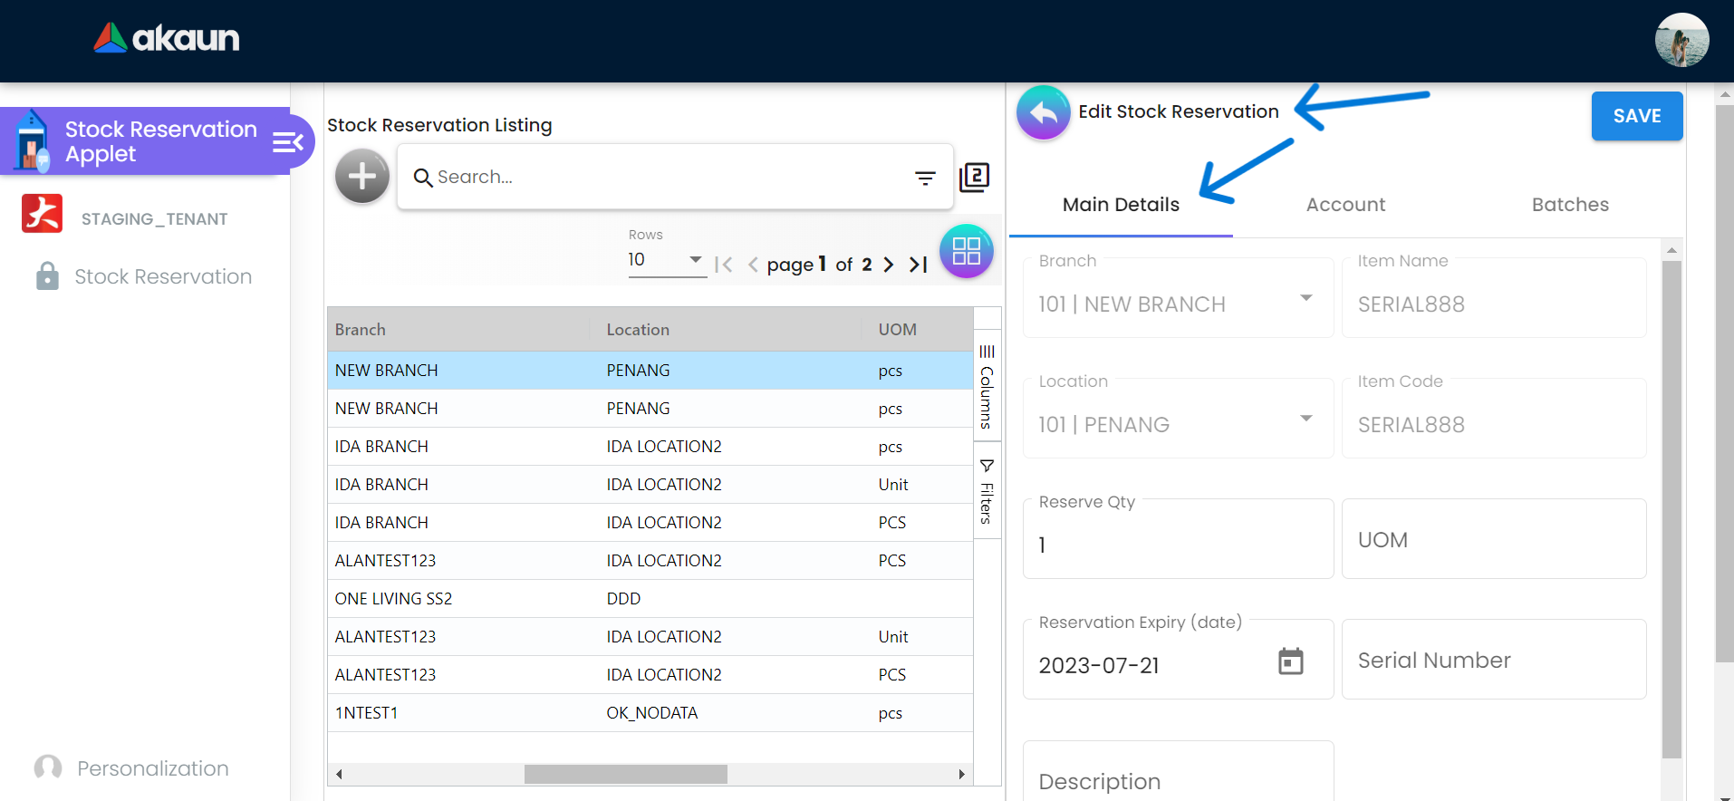Open the search filter options icon
The image size is (1734, 801).
[x=924, y=178]
